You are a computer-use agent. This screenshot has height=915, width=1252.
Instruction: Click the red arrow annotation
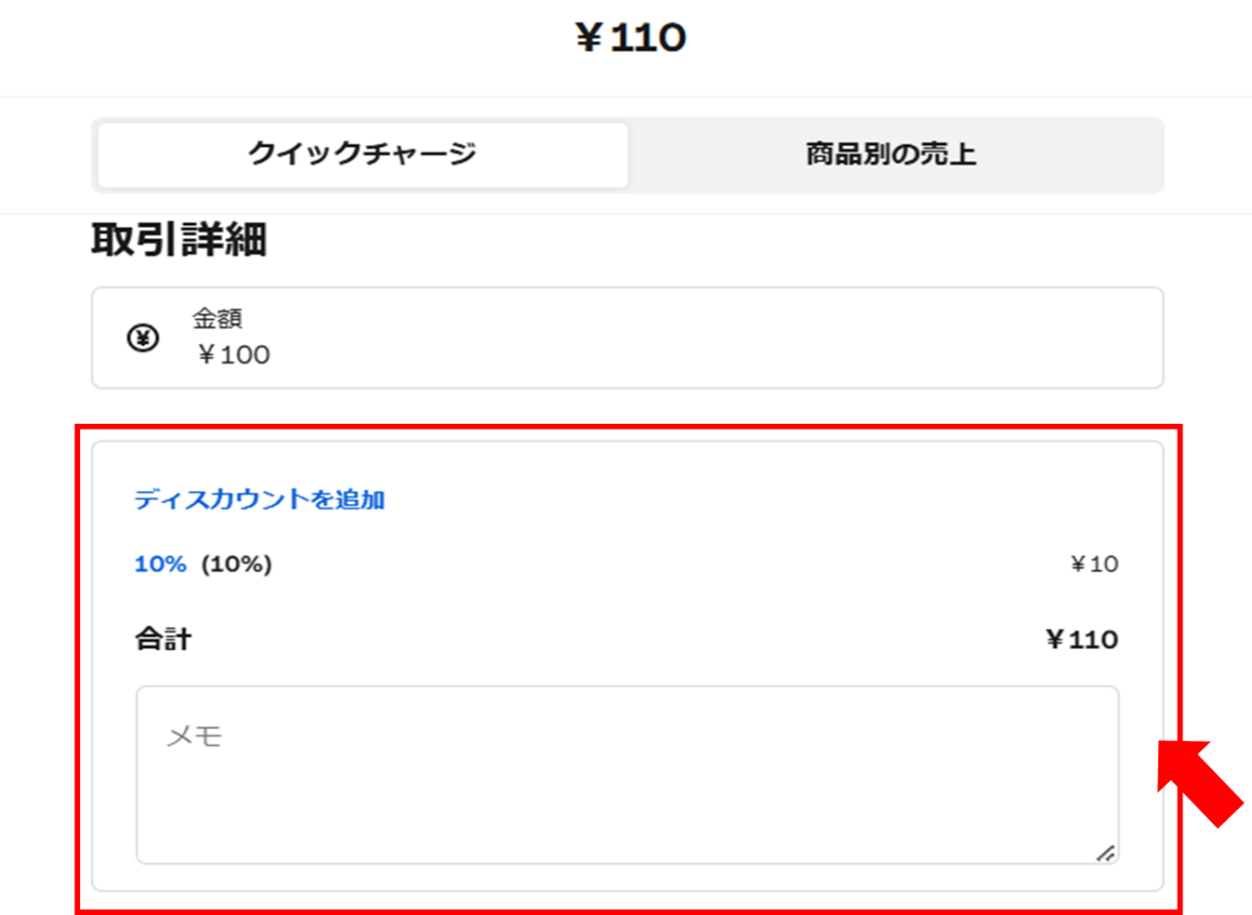click(x=1199, y=783)
